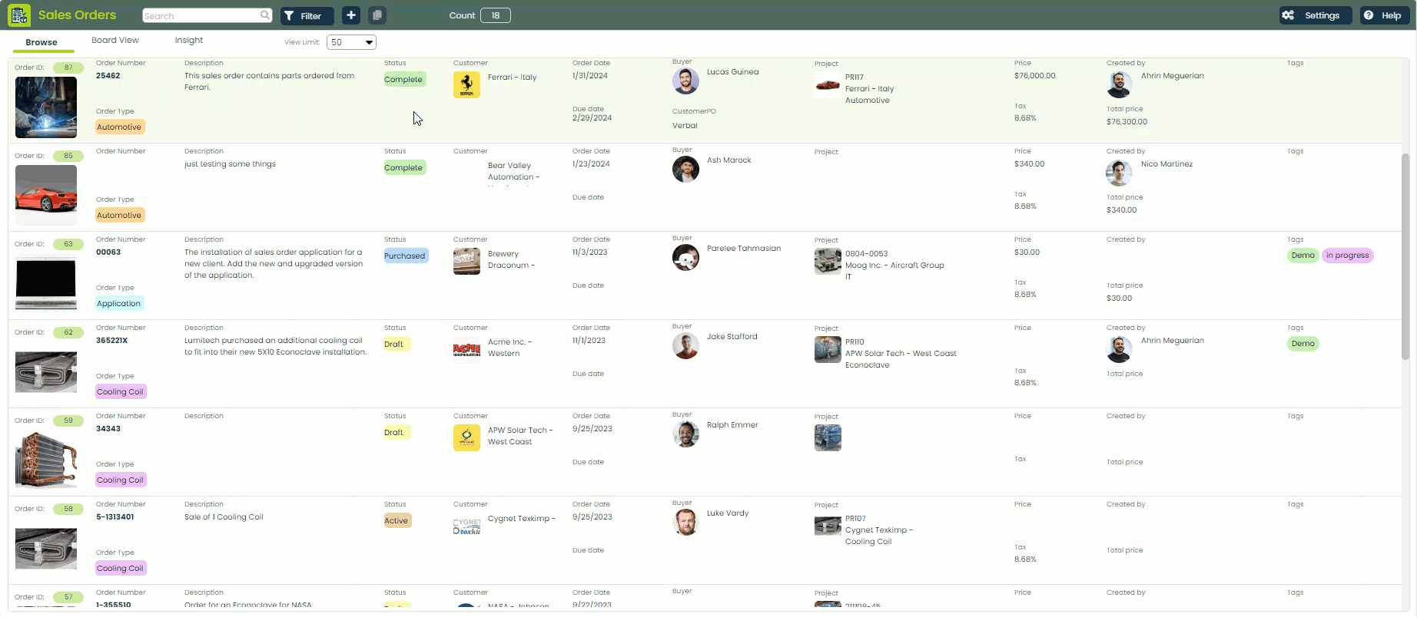Select order number 5-1313401
Viewport: 1417px width, 617px height.
[115, 517]
